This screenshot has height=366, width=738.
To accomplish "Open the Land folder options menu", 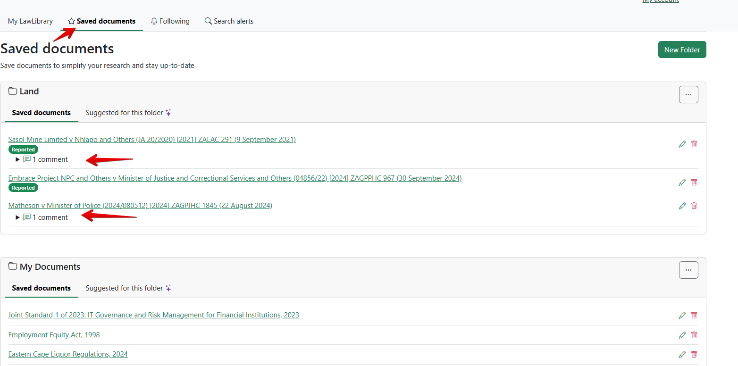I will tap(688, 94).
